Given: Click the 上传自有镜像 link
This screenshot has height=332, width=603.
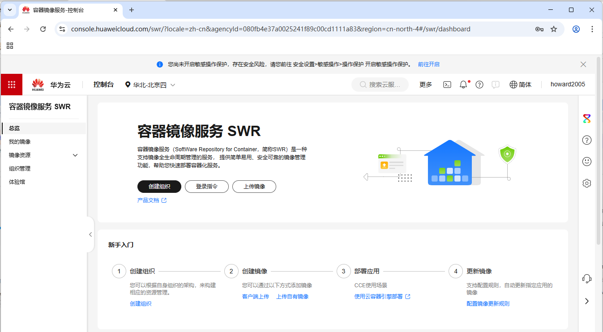Looking at the screenshot, I should (292, 297).
